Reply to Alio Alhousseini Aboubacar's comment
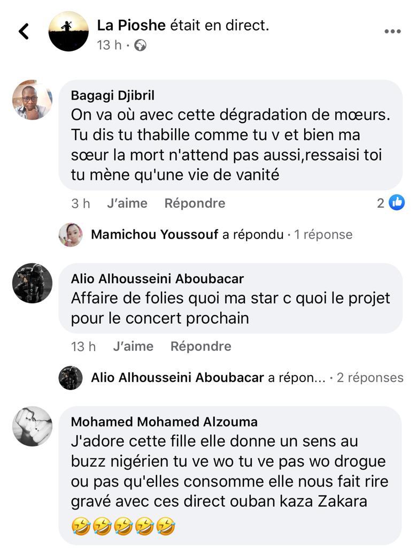This screenshot has width=417, height=548. point(200,346)
